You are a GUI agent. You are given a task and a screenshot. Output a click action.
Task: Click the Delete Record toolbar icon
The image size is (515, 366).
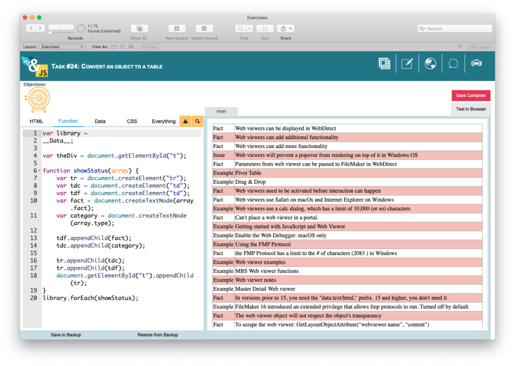(204, 29)
